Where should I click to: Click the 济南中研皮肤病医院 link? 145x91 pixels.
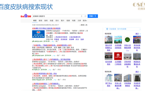click(127, 64)
